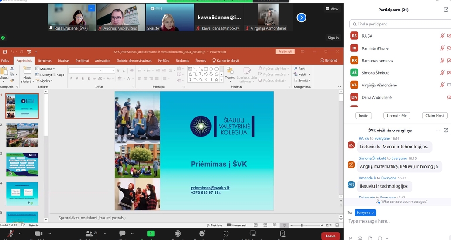451x240 pixels.
Task: Click the zoom out minus button
Action: (291, 225)
